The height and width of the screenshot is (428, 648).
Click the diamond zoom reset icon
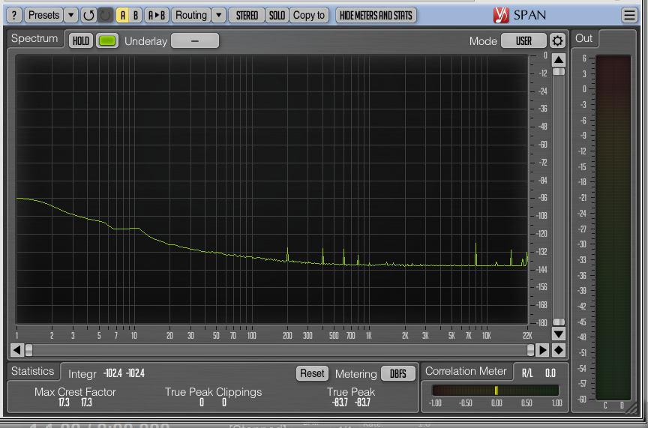pyautogui.click(x=558, y=350)
